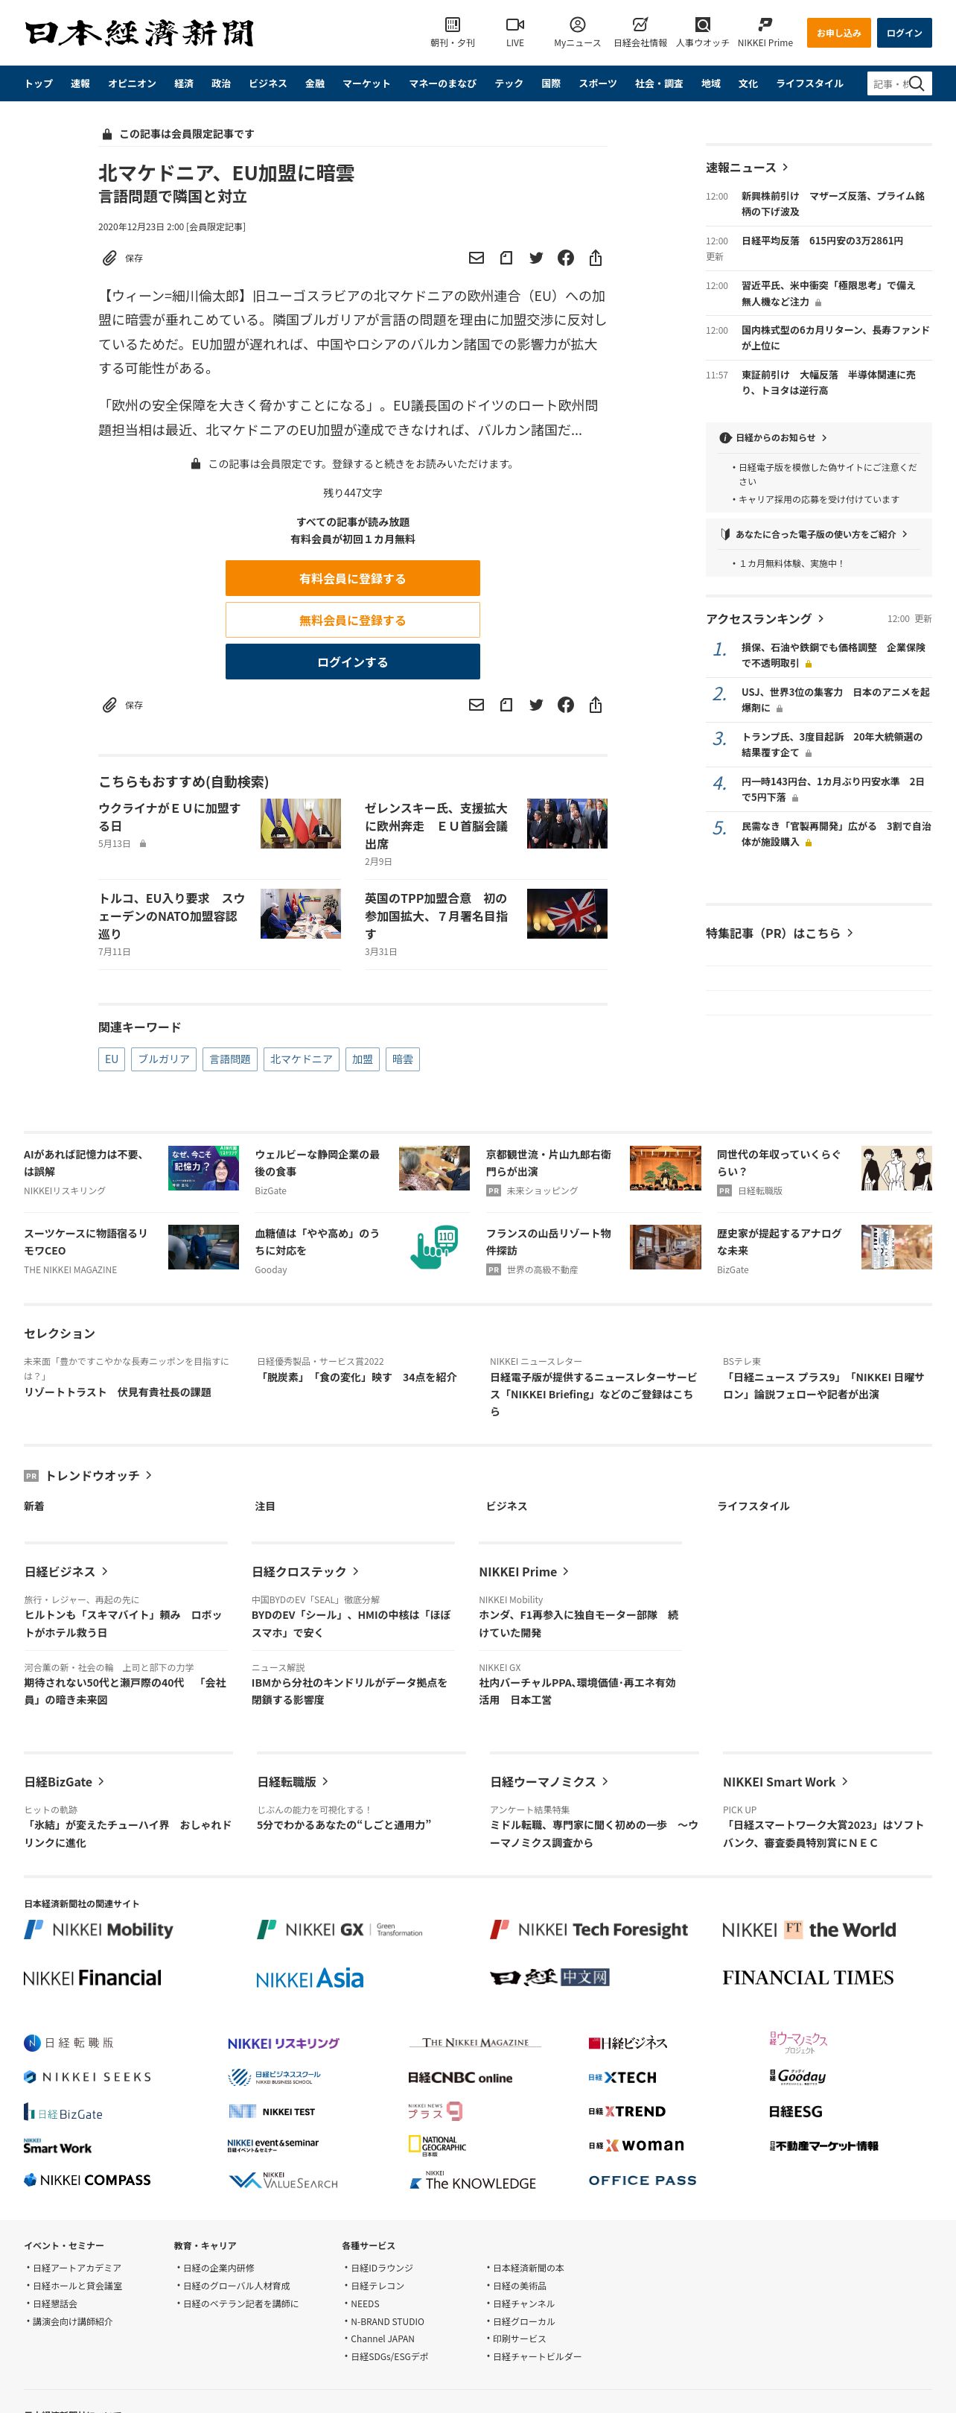Open the National Geographic logo link
Viewport: 956px width, 2413px height.
437,2145
